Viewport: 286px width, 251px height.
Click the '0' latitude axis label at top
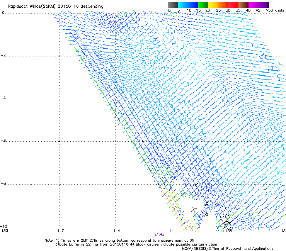(3, 13)
